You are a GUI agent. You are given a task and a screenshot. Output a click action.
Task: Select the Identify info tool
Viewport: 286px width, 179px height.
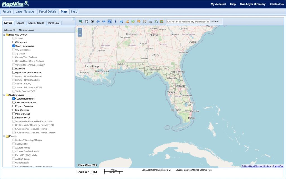[x=109, y=21]
